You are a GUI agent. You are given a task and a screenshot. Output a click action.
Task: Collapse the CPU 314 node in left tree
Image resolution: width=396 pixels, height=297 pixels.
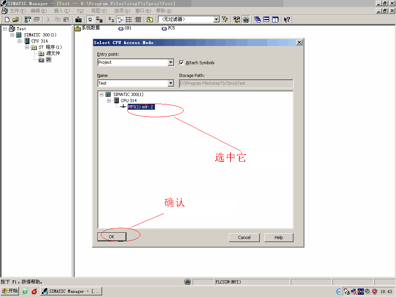pos(20,41)
